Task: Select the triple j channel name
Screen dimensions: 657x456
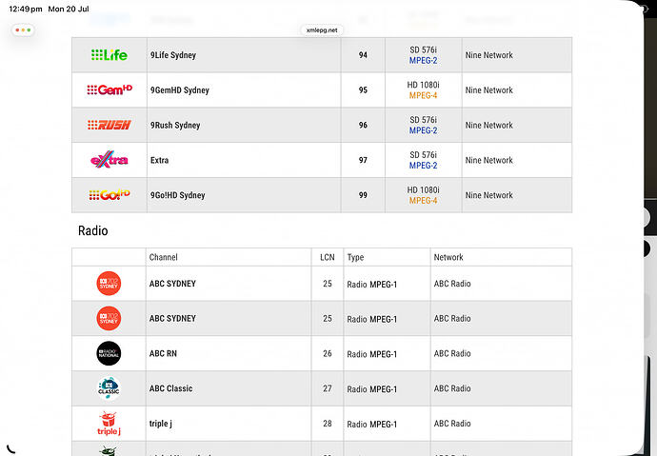Action: [161, 424]
